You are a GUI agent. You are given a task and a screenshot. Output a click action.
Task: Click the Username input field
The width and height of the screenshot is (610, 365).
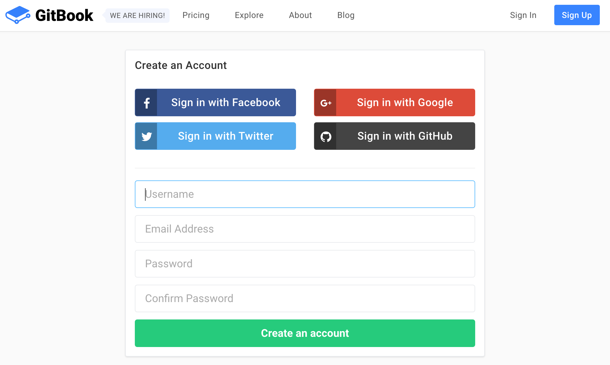[305, 194]
